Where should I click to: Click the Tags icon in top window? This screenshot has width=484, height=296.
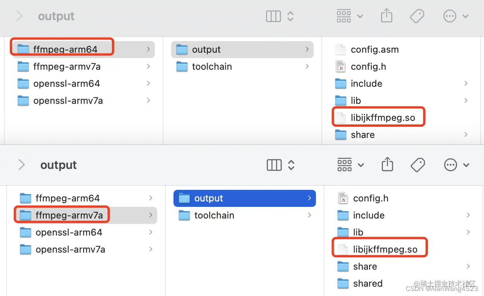click(417, 16)
